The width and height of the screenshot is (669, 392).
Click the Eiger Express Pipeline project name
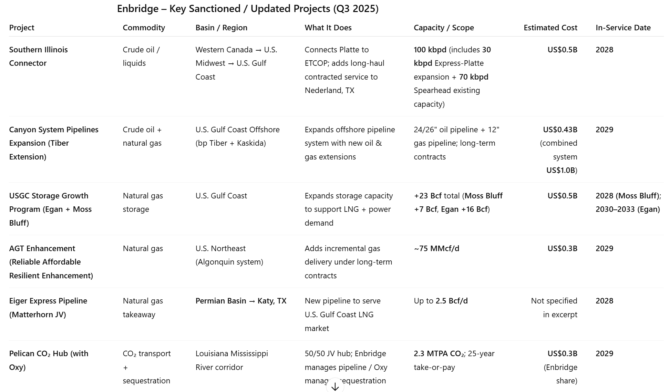(48, 308)
